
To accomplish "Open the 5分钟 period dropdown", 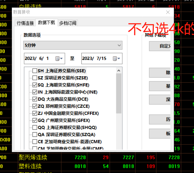I will [x=73, y=45].
